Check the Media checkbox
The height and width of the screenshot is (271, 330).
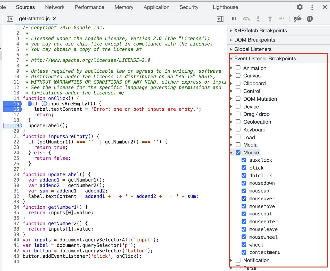(238, 145)
